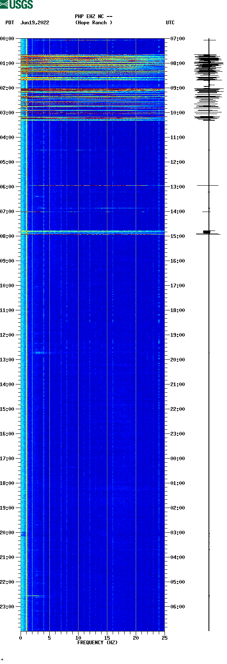Click the 03:00 PDT time label
The height and width of the screenshot is (664, 227).
tap(7, 113)
